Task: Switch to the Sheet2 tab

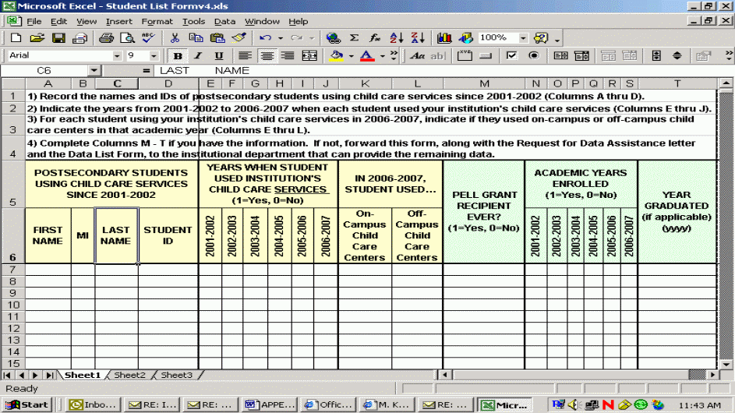Action: point(129,375)
